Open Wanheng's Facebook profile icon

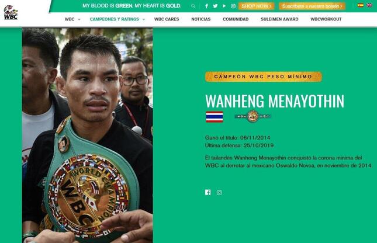tap(207, 192)
